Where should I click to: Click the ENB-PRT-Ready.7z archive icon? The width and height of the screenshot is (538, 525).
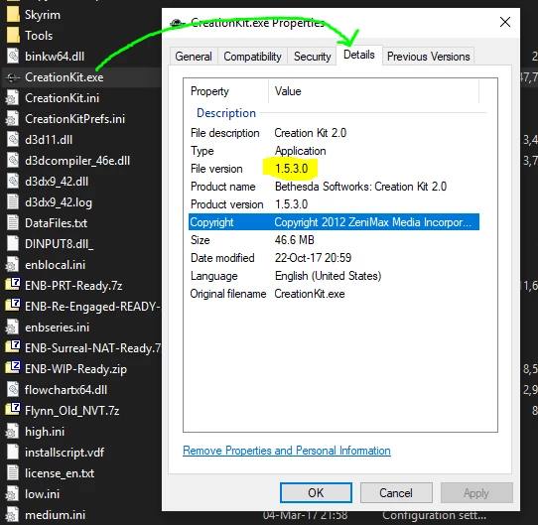[x=13, y=285]
